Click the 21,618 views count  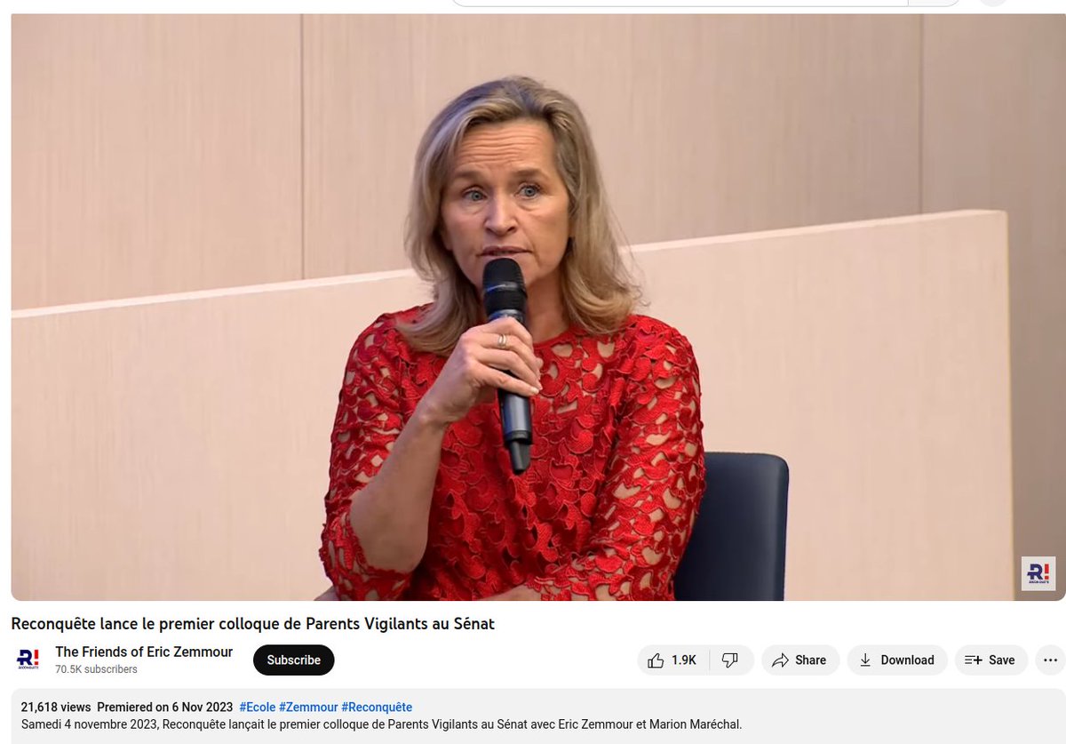click(x=56, y=708)
